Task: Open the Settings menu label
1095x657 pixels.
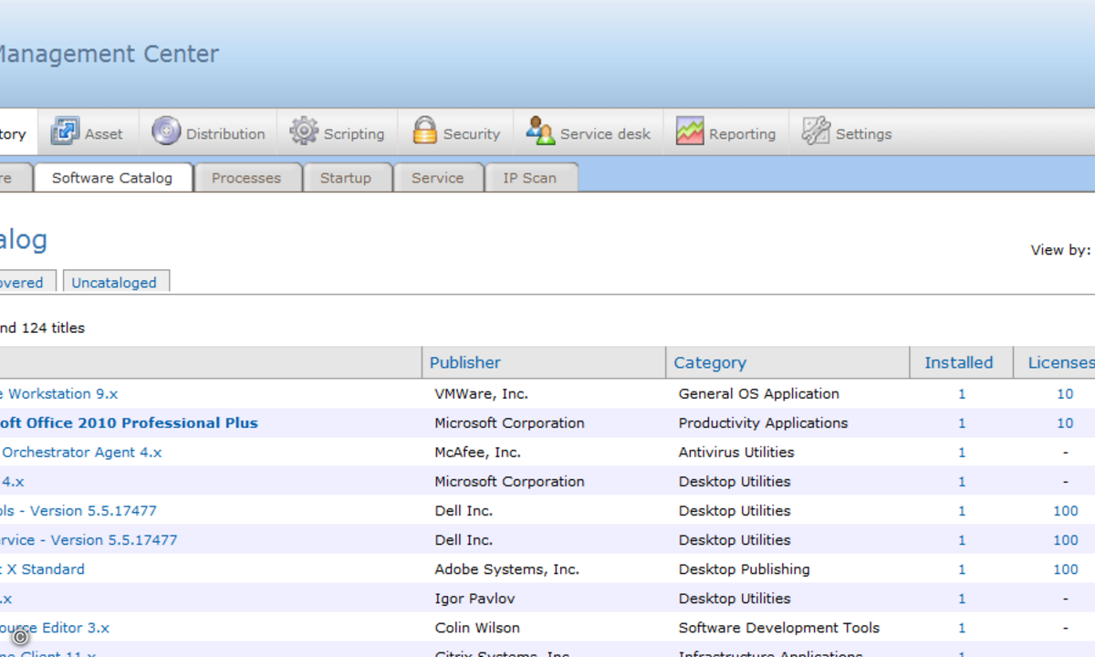Action: tap(863, 134)
